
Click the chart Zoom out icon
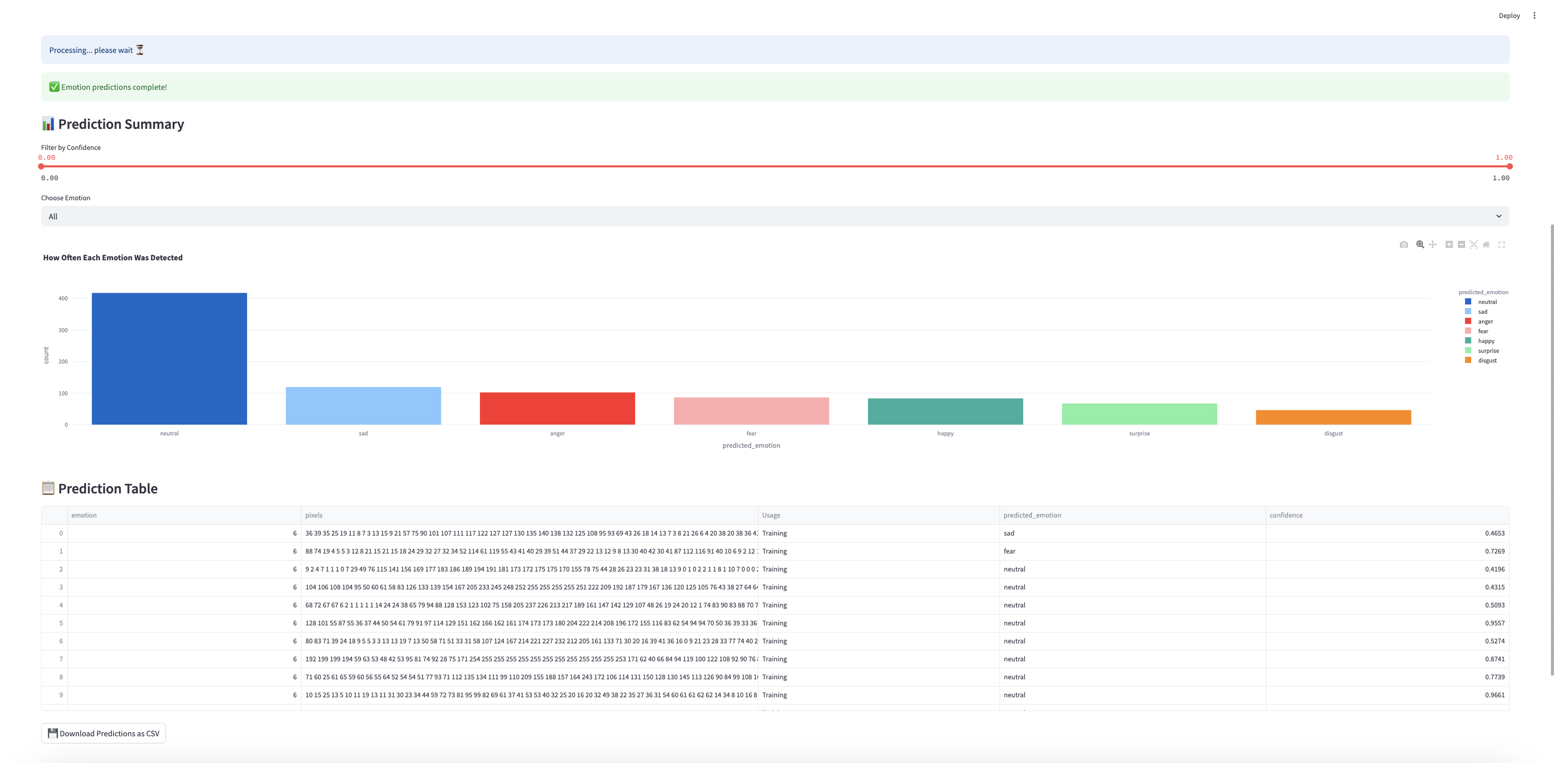(1461, 245)
